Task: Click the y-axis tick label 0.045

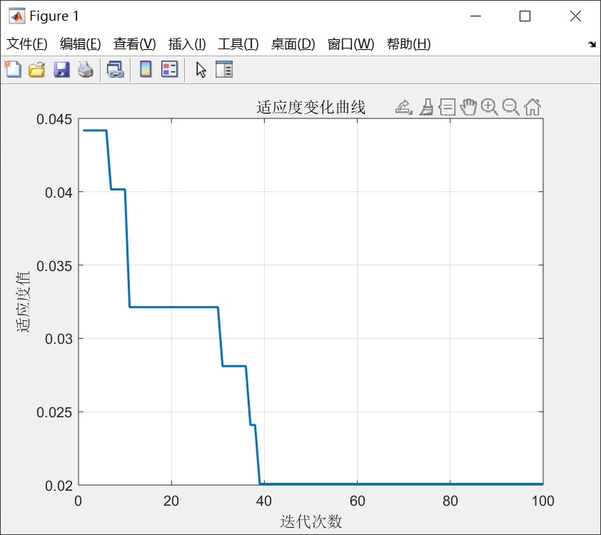Action: click(54, 120)
